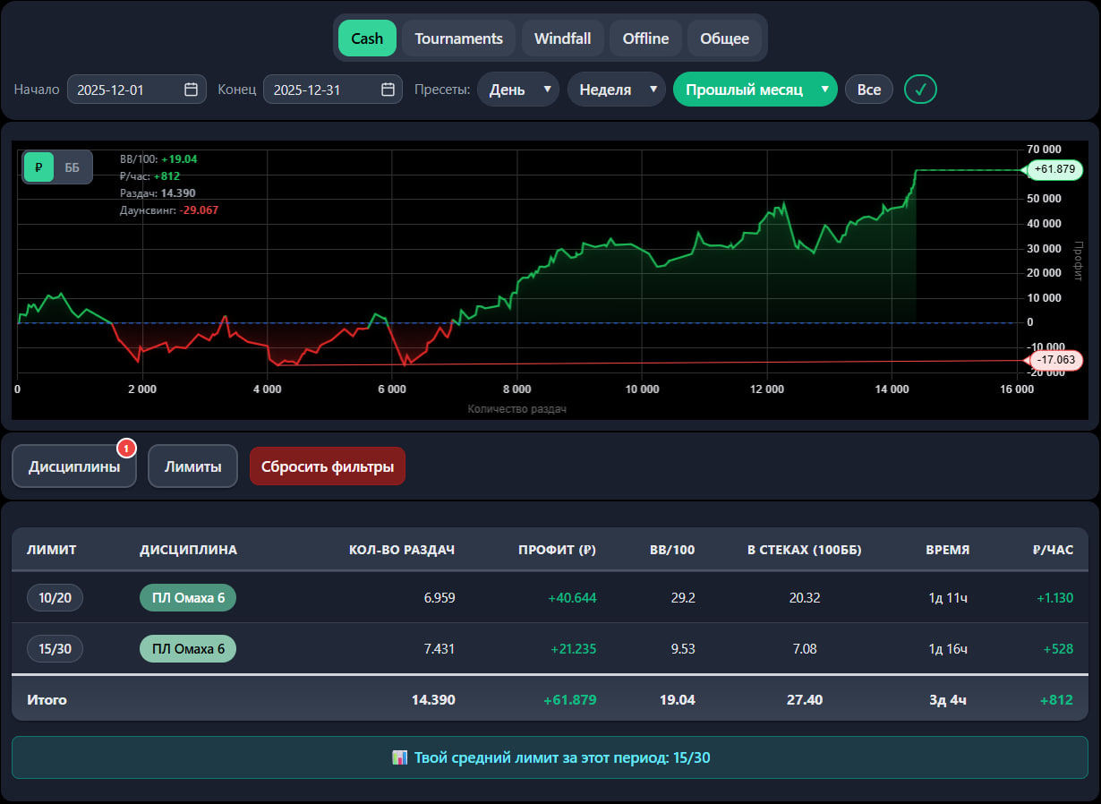Click ПЛ Омаха 6 tag in 15/30 row
The height and width of the screenshot is (804, 1101).
tap(188, 648)
